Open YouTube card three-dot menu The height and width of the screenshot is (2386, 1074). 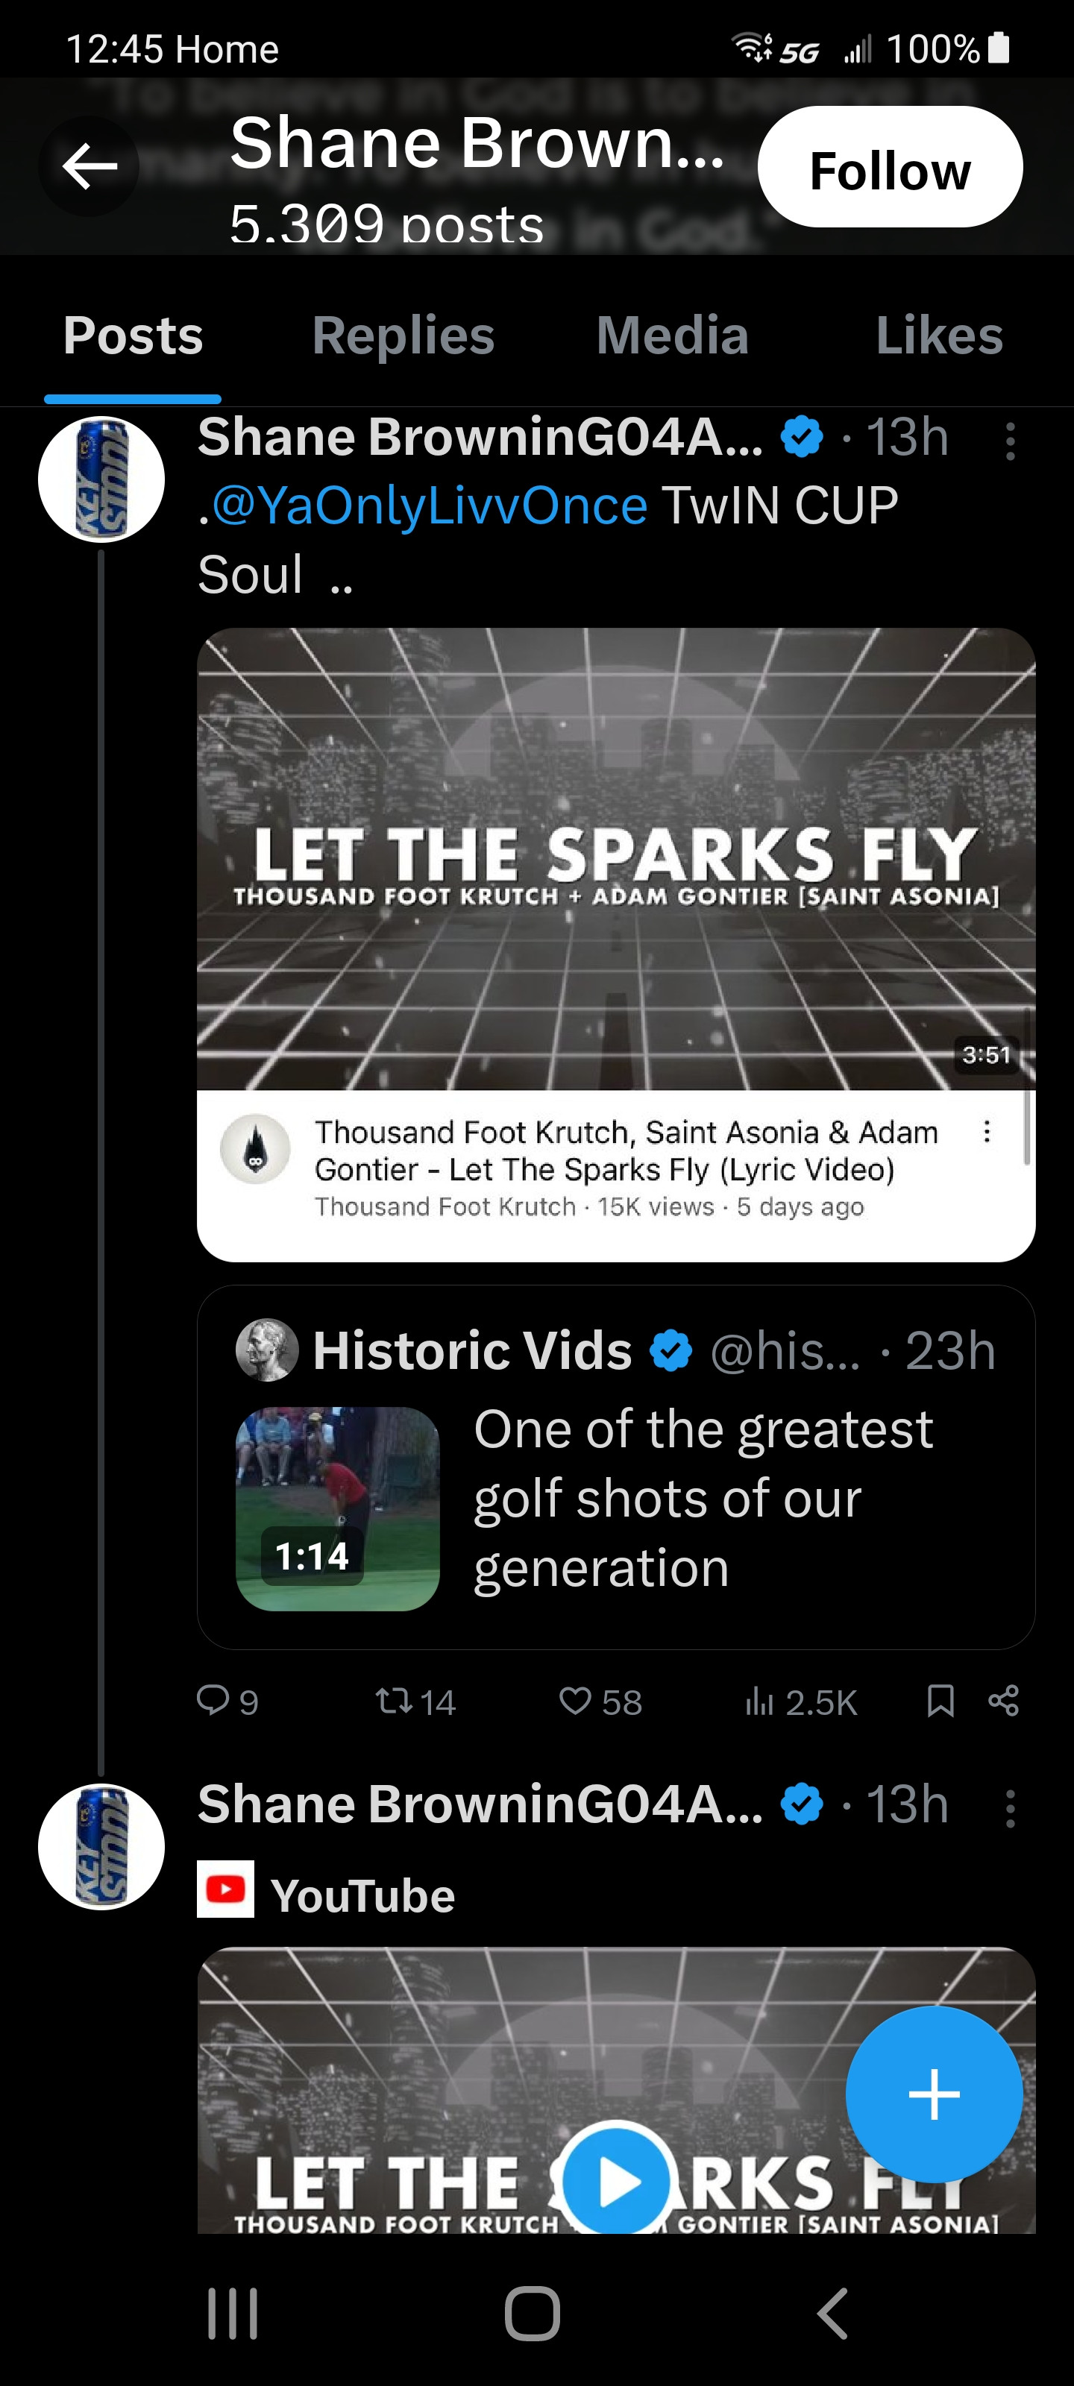click(987, 1132)
